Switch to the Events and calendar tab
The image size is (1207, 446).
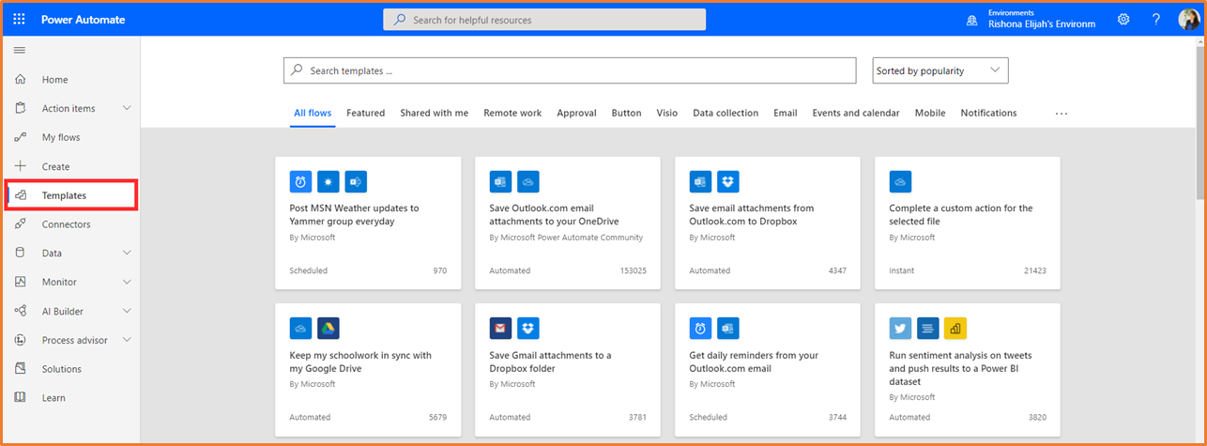click(x=856, y=113)
